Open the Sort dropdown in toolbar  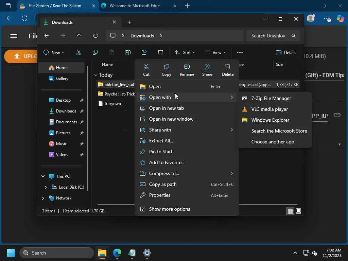(x=185, y=53)
